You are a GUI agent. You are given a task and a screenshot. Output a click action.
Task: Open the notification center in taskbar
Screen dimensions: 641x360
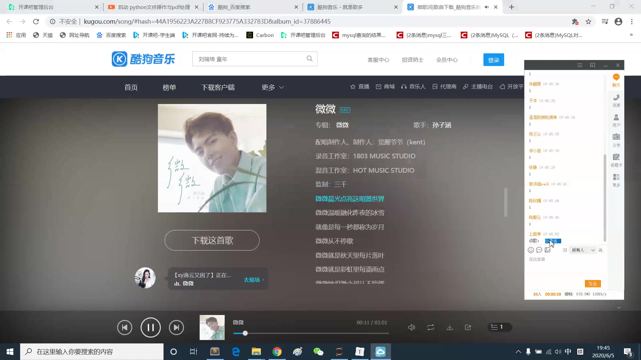[628, 352]
